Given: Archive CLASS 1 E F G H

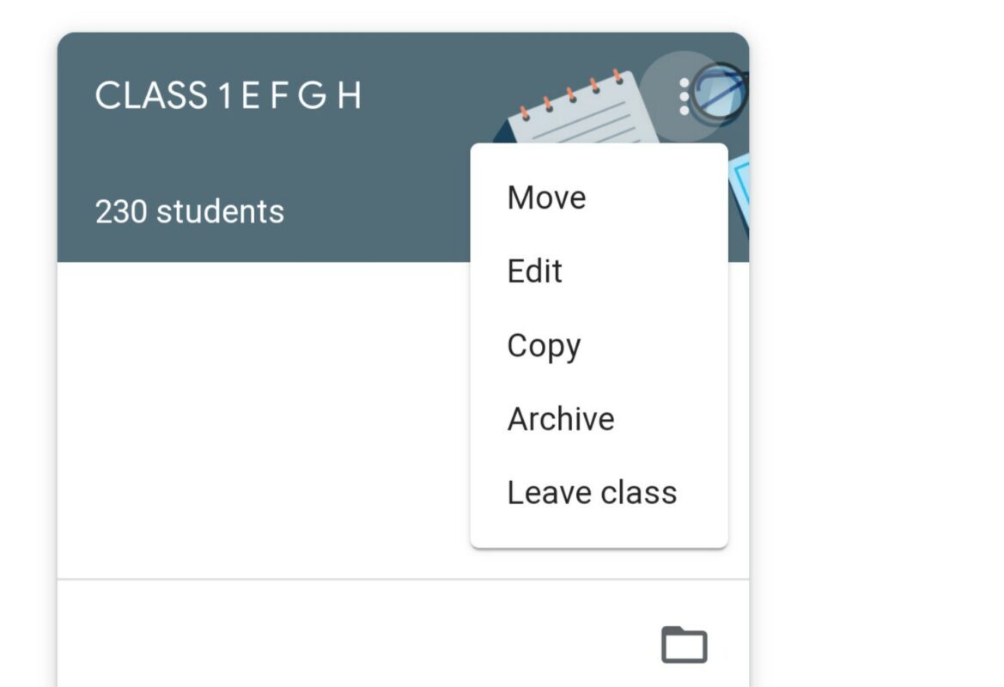Looking at the screenshot, I should pyautogui.click(x=560, y=418).
